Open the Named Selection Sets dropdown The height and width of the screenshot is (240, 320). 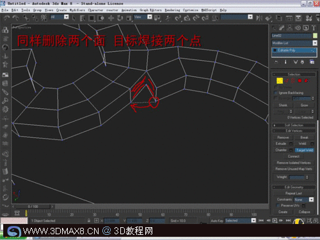(x=237, y=17)
